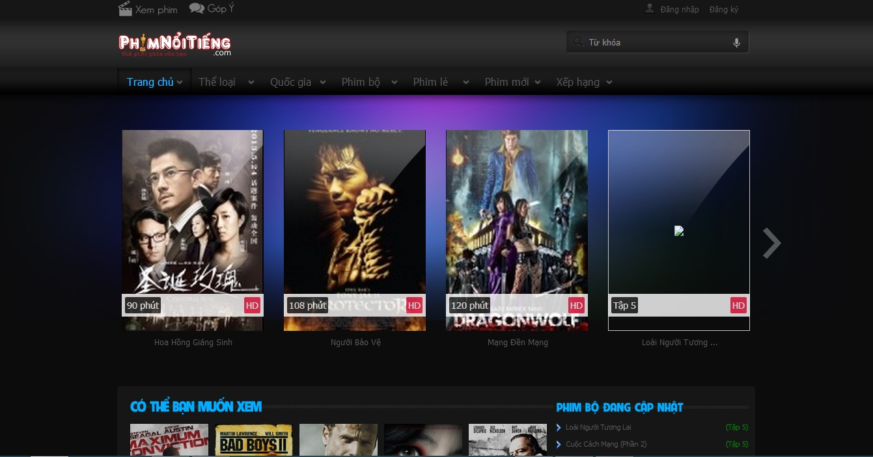Open The Protector movie poster
The height and width of the screenshot is (457, 873).
click(355, 230)
